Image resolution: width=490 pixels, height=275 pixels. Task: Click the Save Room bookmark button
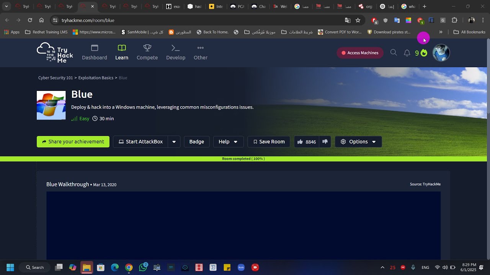pyautogui.click(x=269, y=142)
